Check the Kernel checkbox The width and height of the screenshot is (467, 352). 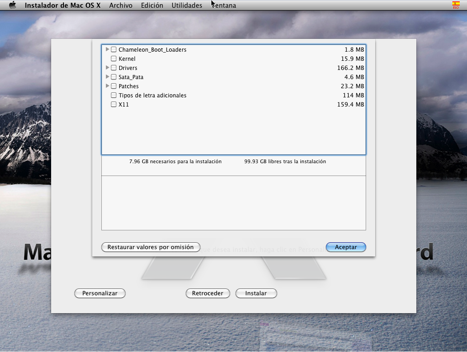pos(114,59)
